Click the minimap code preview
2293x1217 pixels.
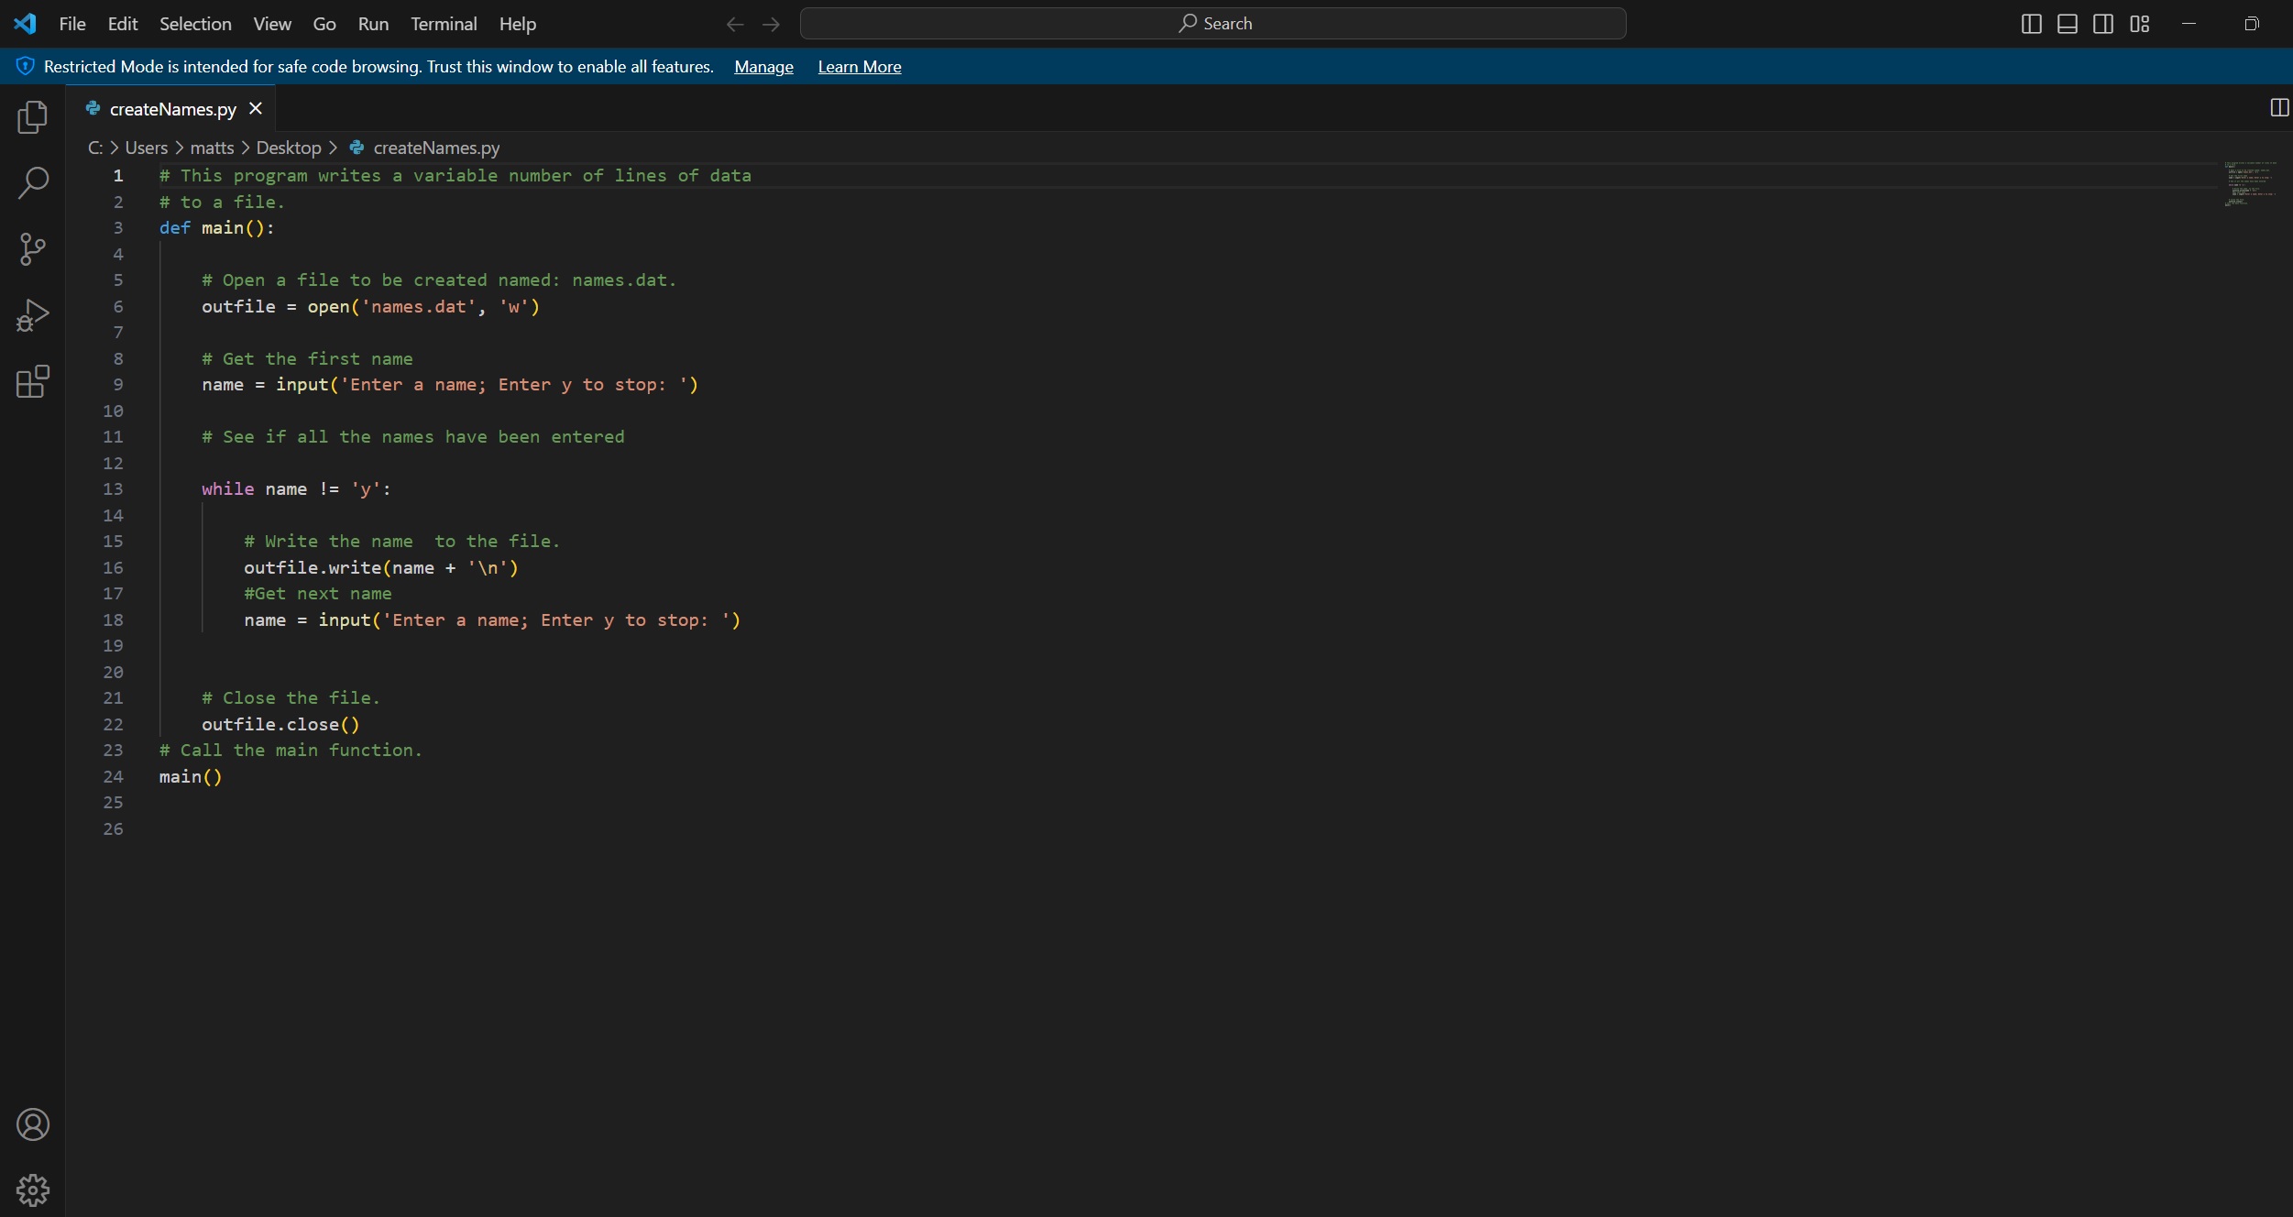(x=2250, y=183)
